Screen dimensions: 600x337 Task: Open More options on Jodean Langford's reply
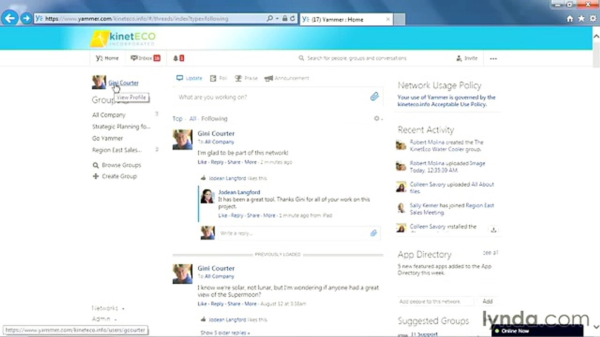(269, 215)
